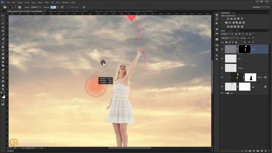Open the File menu
This screenshot has height=153, width=272.
(8, 3)
